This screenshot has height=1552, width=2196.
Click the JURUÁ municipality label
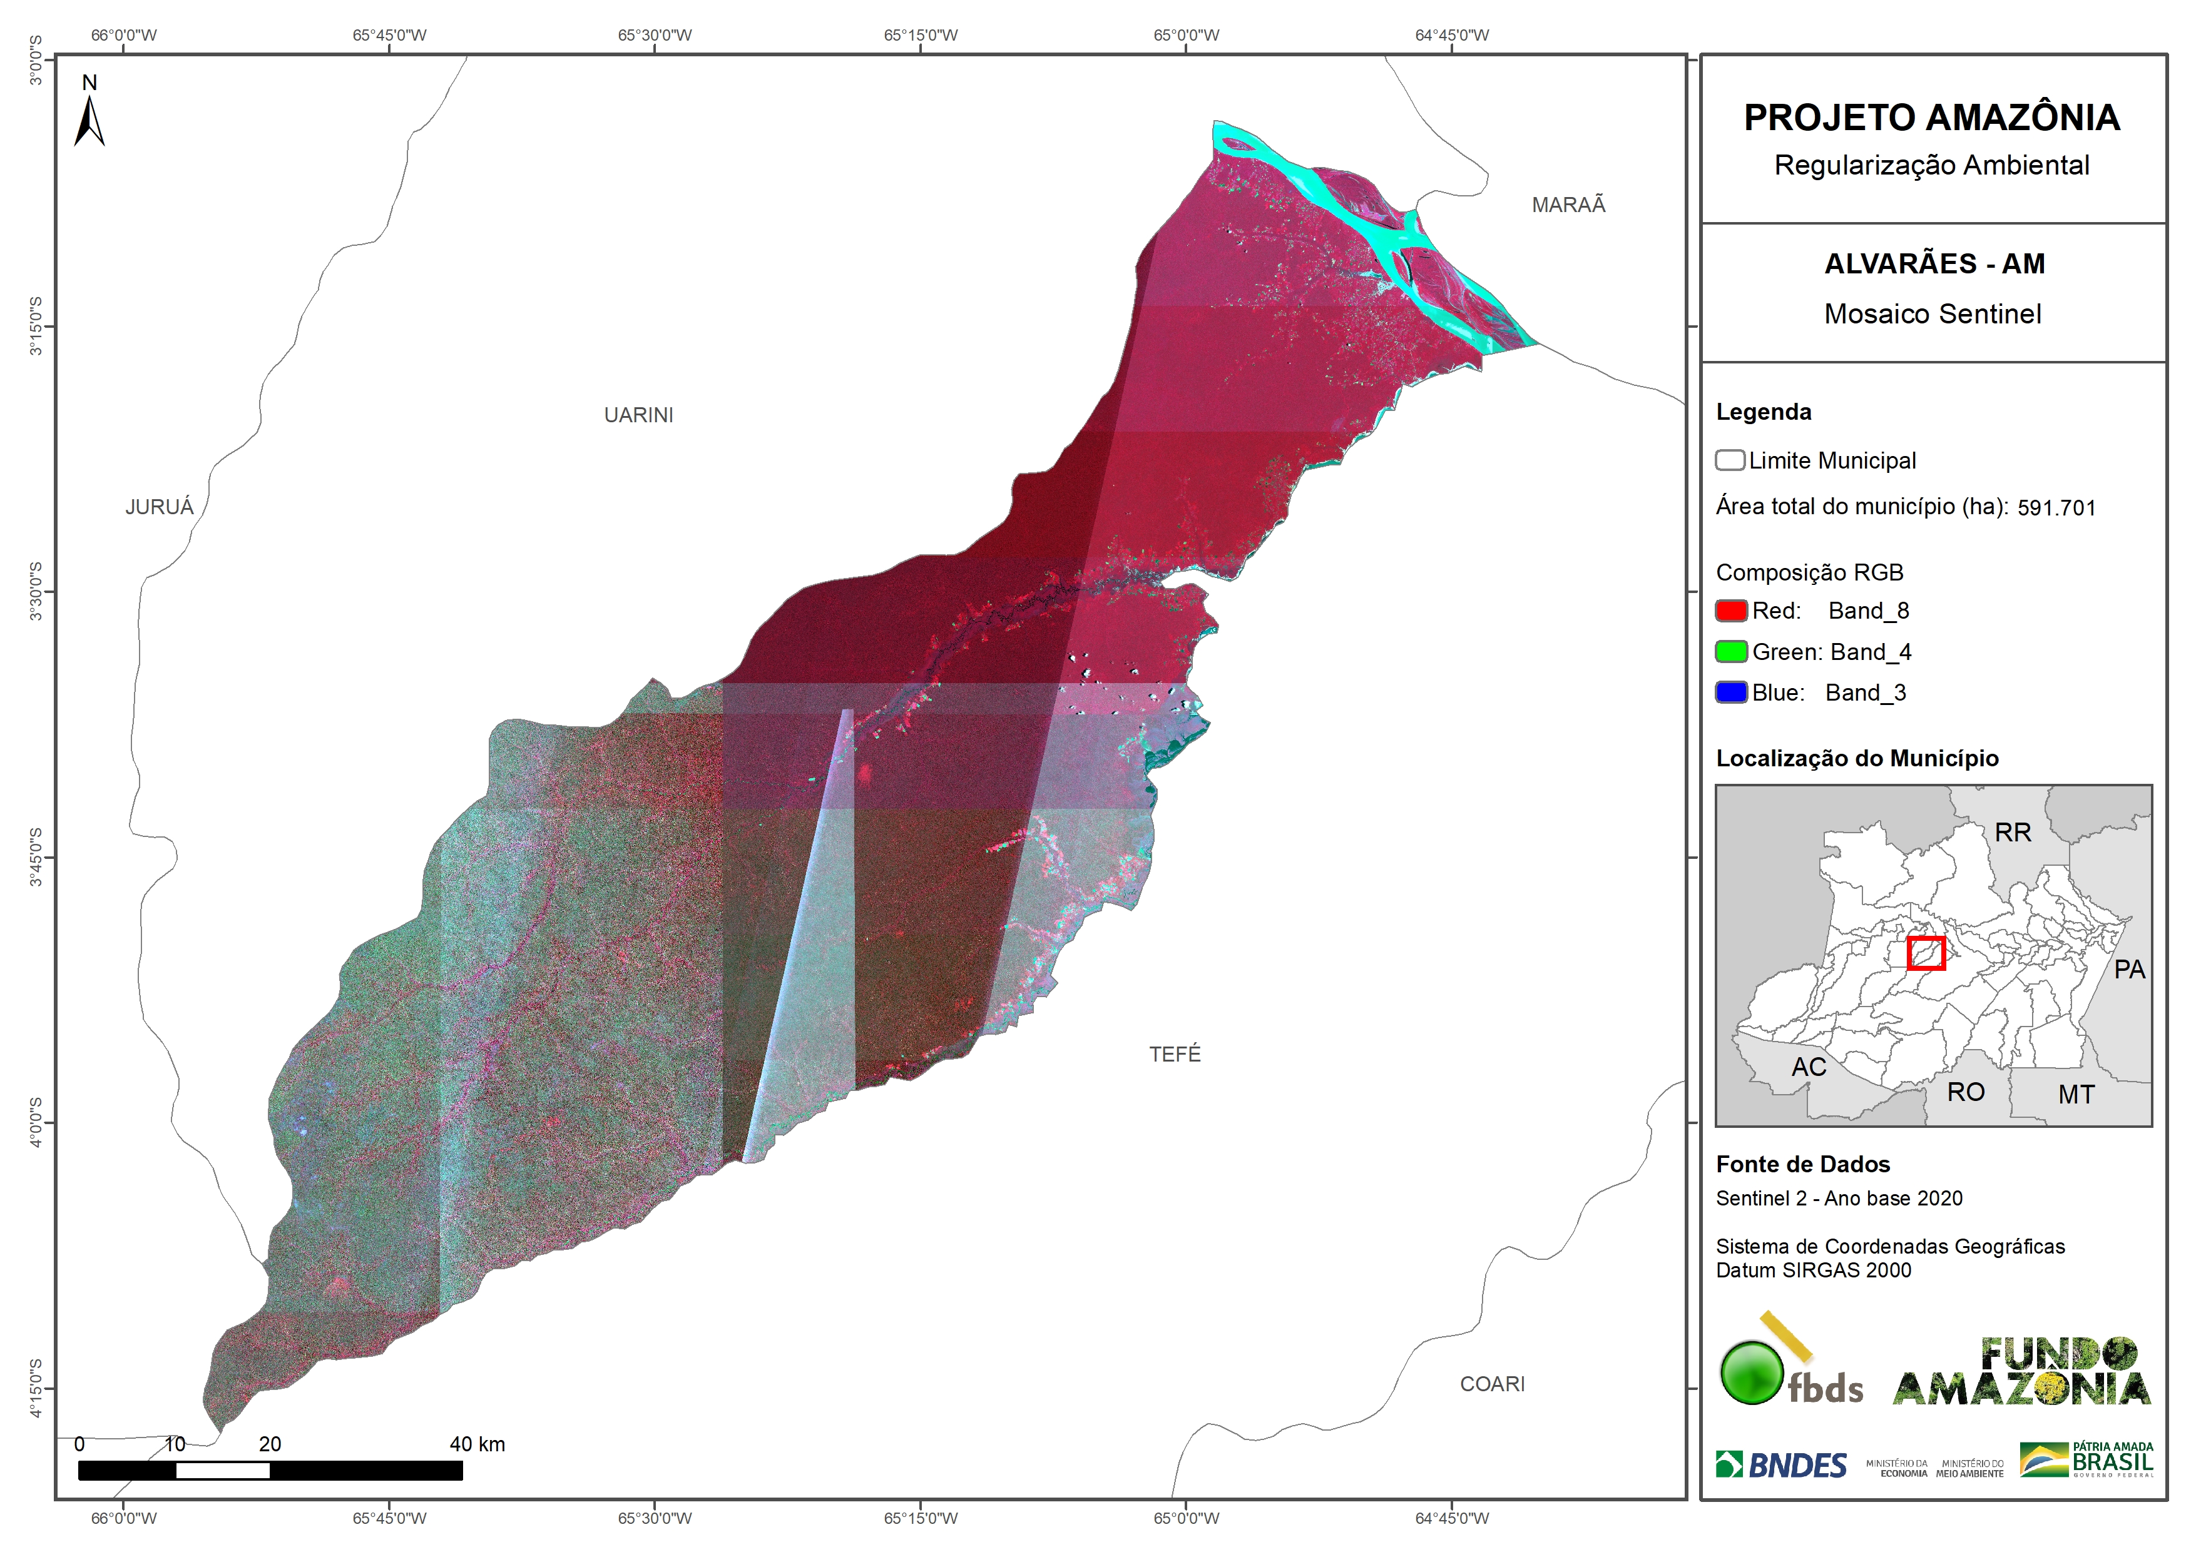coord(159,507)
